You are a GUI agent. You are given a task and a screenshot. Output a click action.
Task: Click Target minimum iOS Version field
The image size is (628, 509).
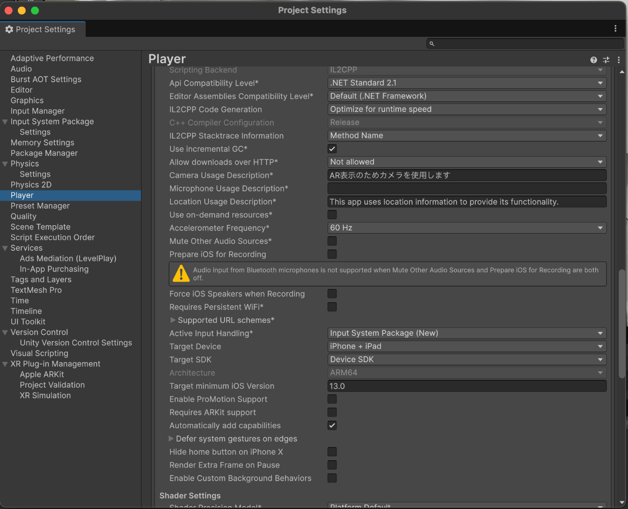tap(467, 386)
